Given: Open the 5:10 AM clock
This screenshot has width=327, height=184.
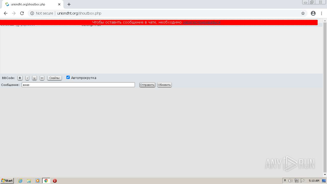Looking at the screenshot, I should pyautogui.click(x=314, y=181).
